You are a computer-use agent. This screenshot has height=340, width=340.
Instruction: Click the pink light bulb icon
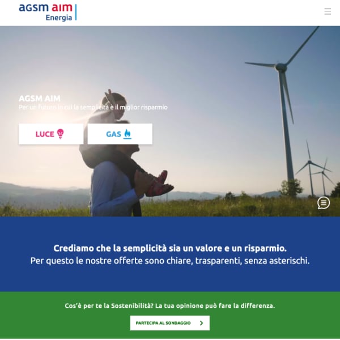[60, 134]
